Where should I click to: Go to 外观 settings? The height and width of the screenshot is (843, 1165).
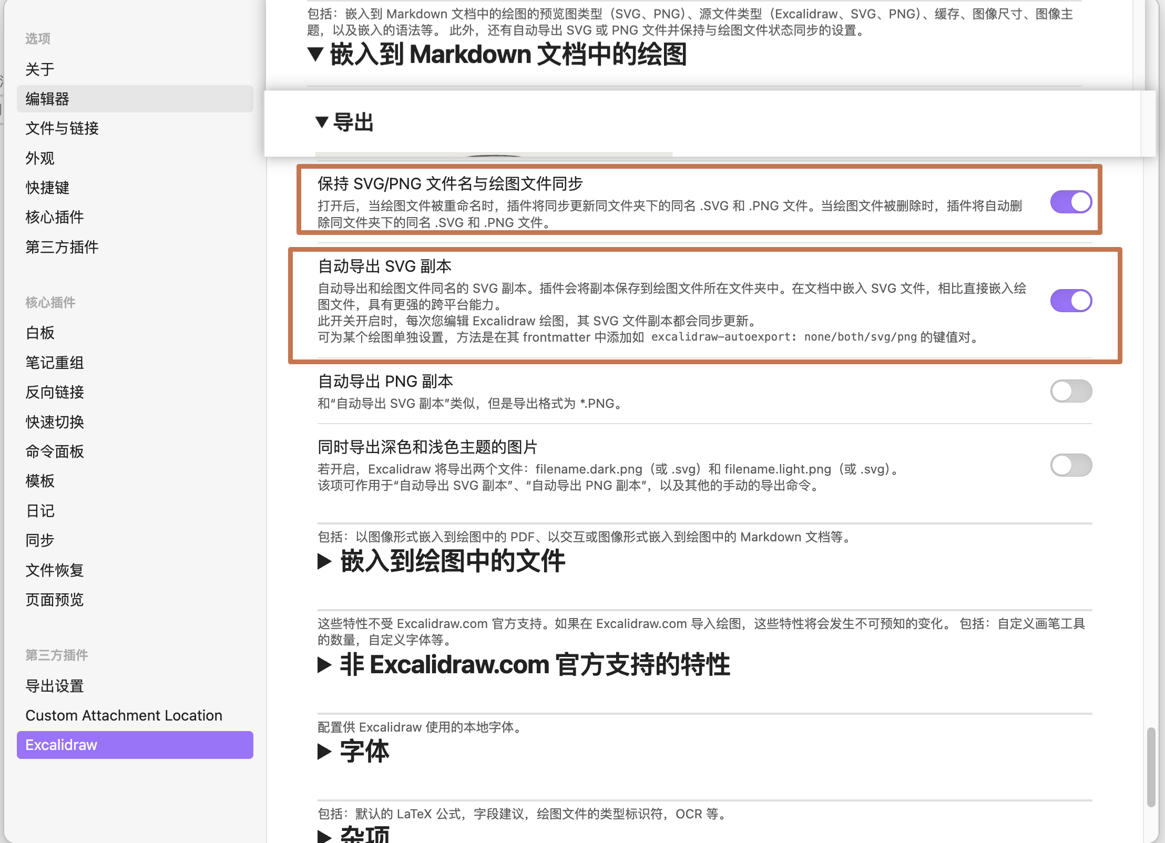pos(40,158)
